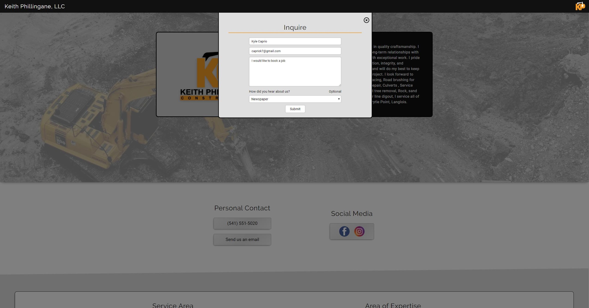Focus the name field with Kyle Caprio
This screenshot has height=308, width=589.
(x=295, y=41)
